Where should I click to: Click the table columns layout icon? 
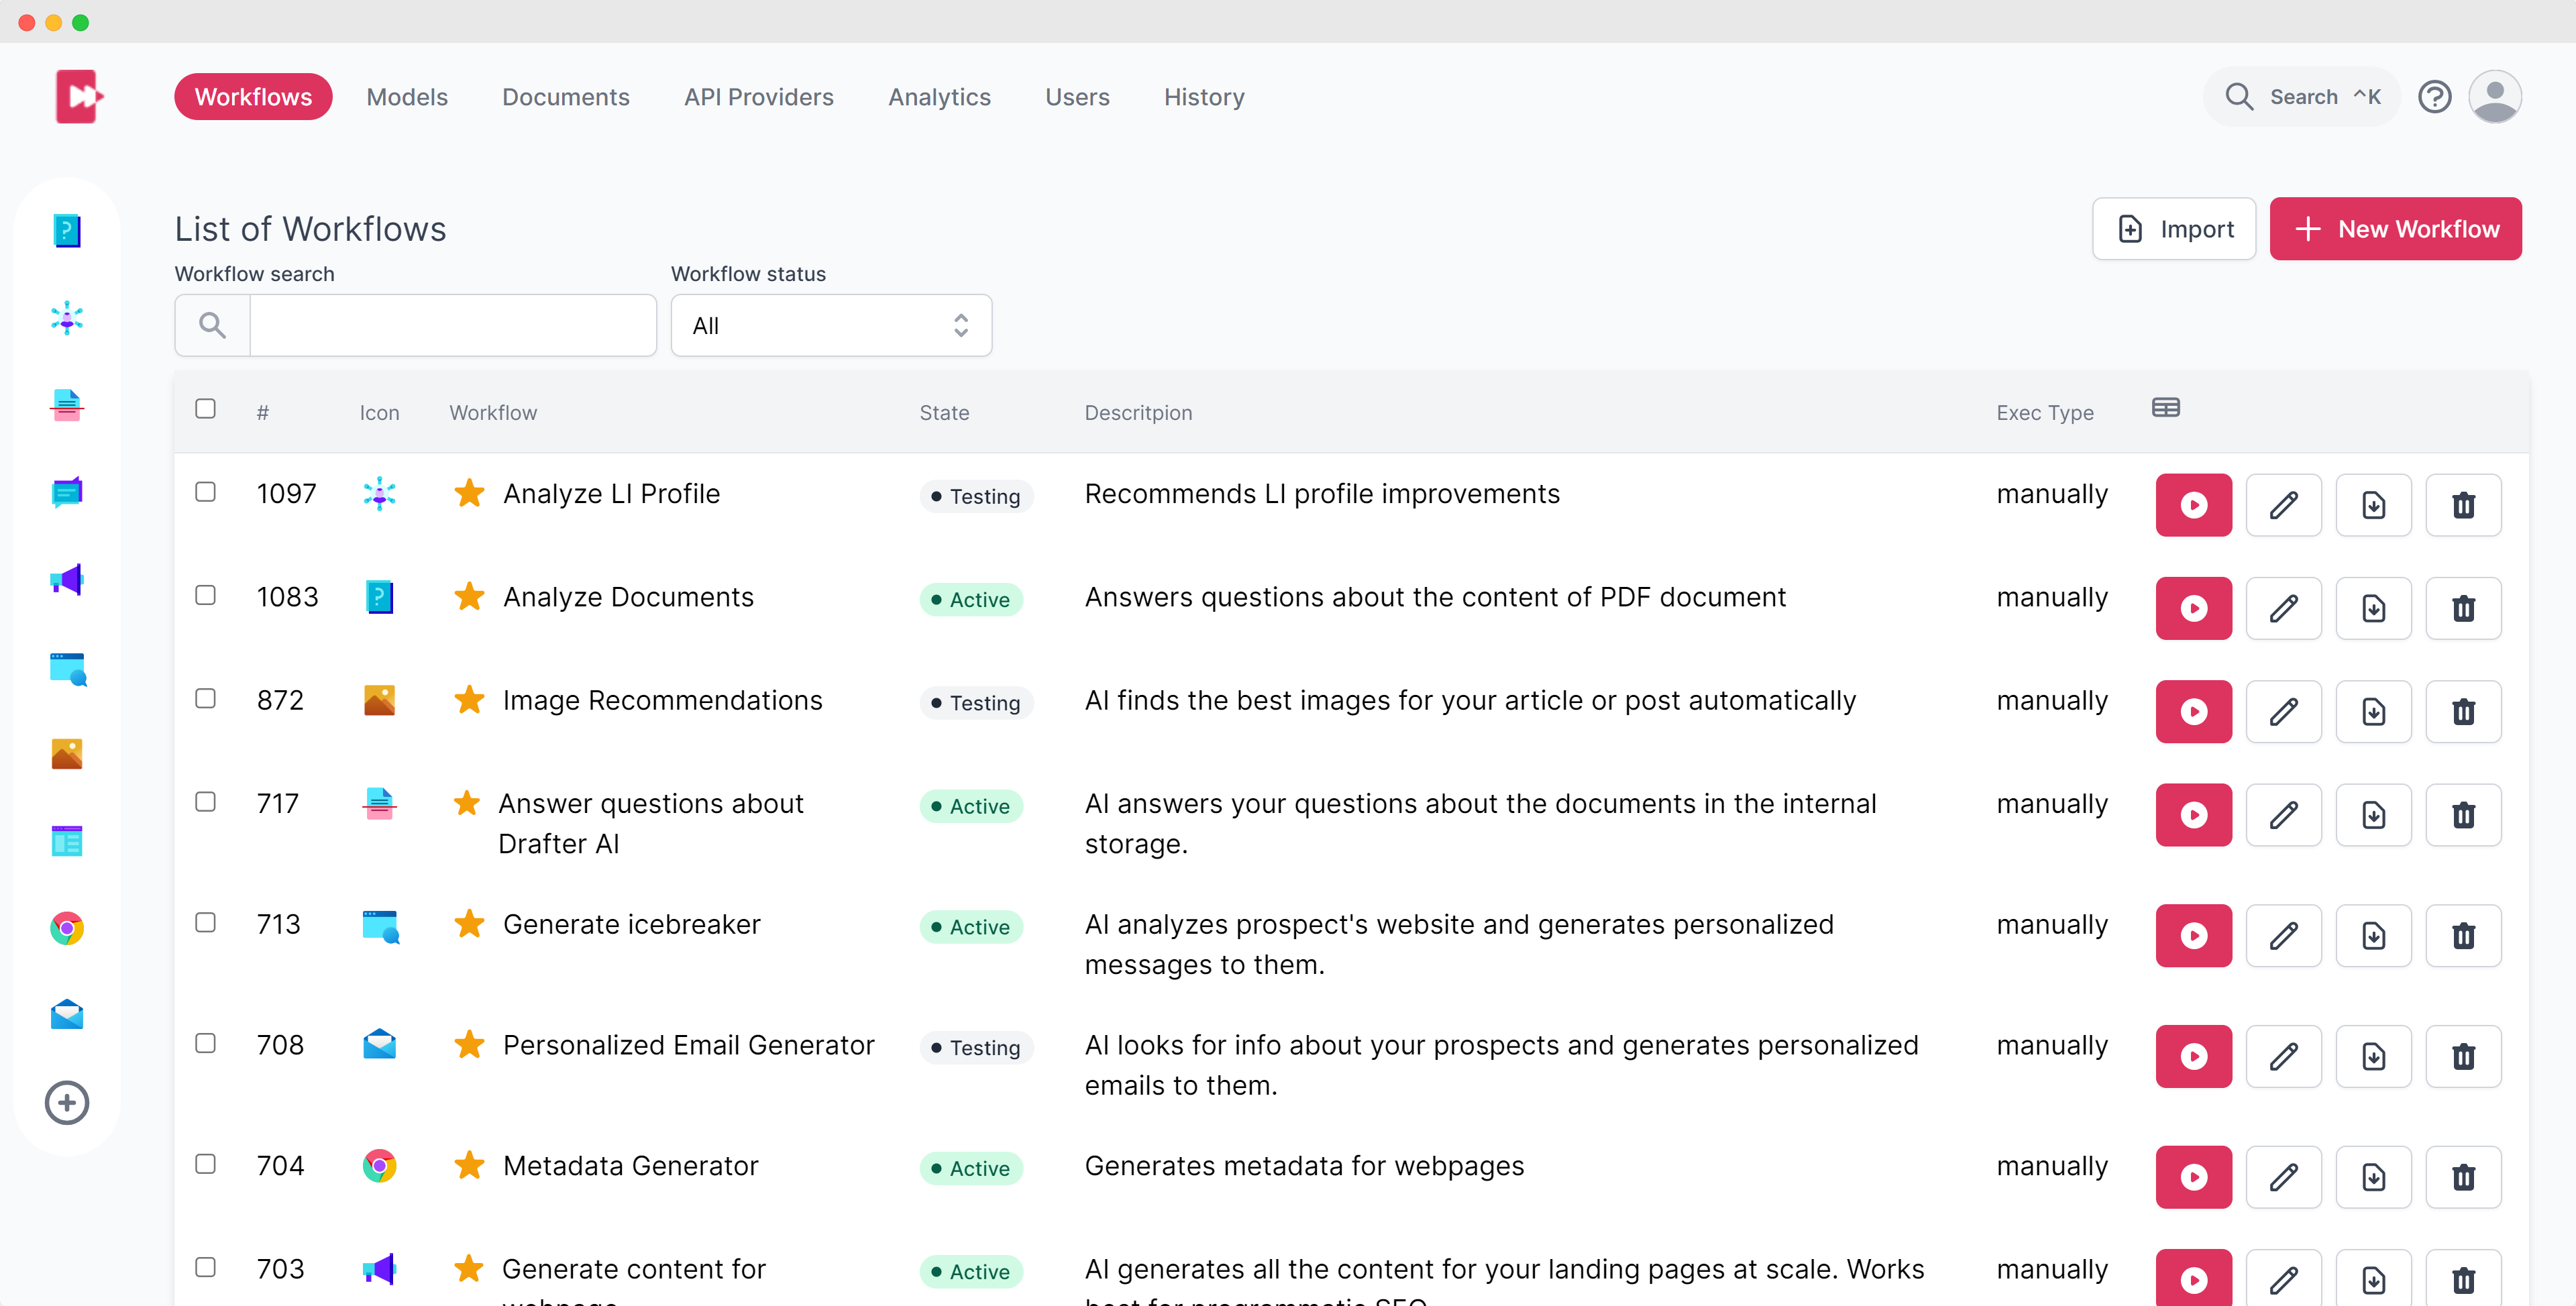pyautogui.click(x=2165, y=408)
